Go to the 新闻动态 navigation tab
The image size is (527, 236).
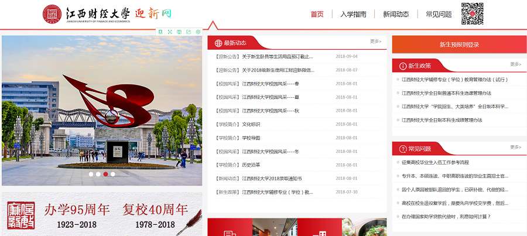pos(396,14)
